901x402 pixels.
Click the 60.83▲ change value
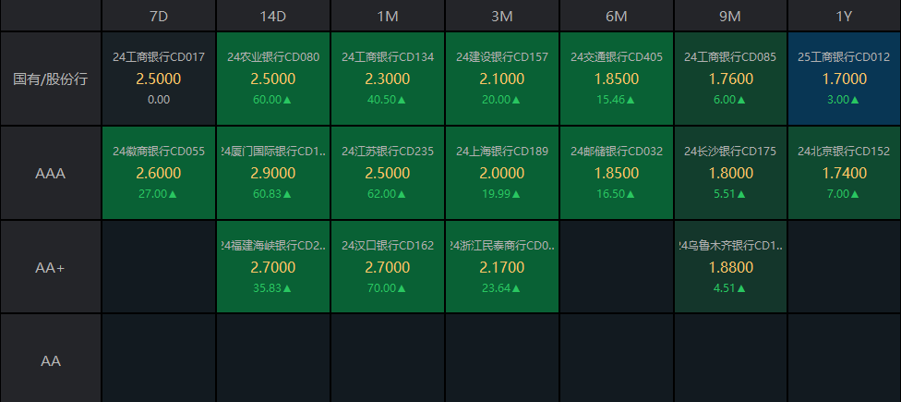click(x=272, y=194)
